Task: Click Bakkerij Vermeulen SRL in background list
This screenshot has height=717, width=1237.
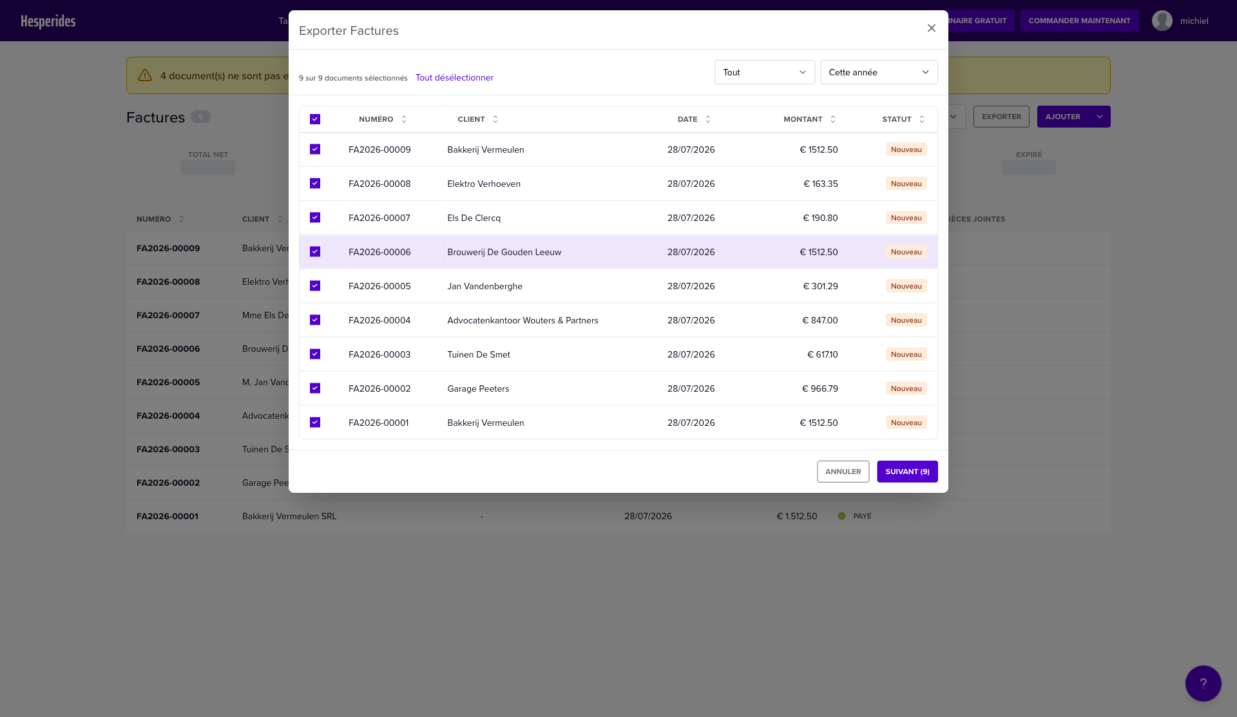Action: click(x=289, y=516)
